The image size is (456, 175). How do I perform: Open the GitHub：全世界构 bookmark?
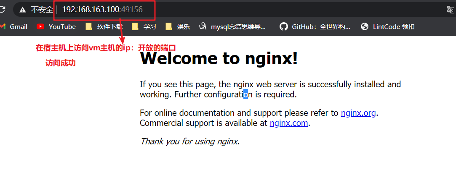tap(315, 27)
